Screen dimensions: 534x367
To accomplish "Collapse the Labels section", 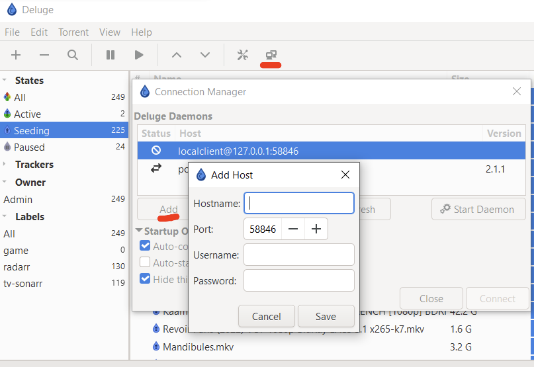I will point(5,216).
